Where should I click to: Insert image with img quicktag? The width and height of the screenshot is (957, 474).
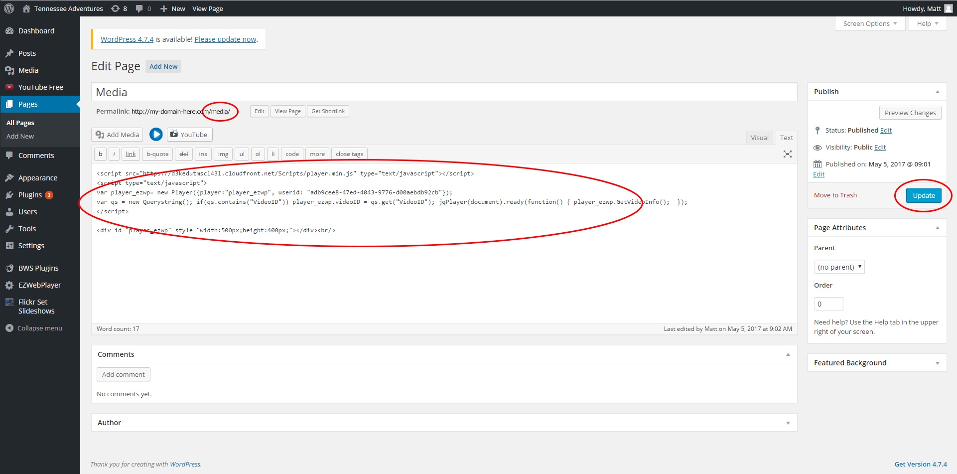pyautogui.click(x=223, y=154)
